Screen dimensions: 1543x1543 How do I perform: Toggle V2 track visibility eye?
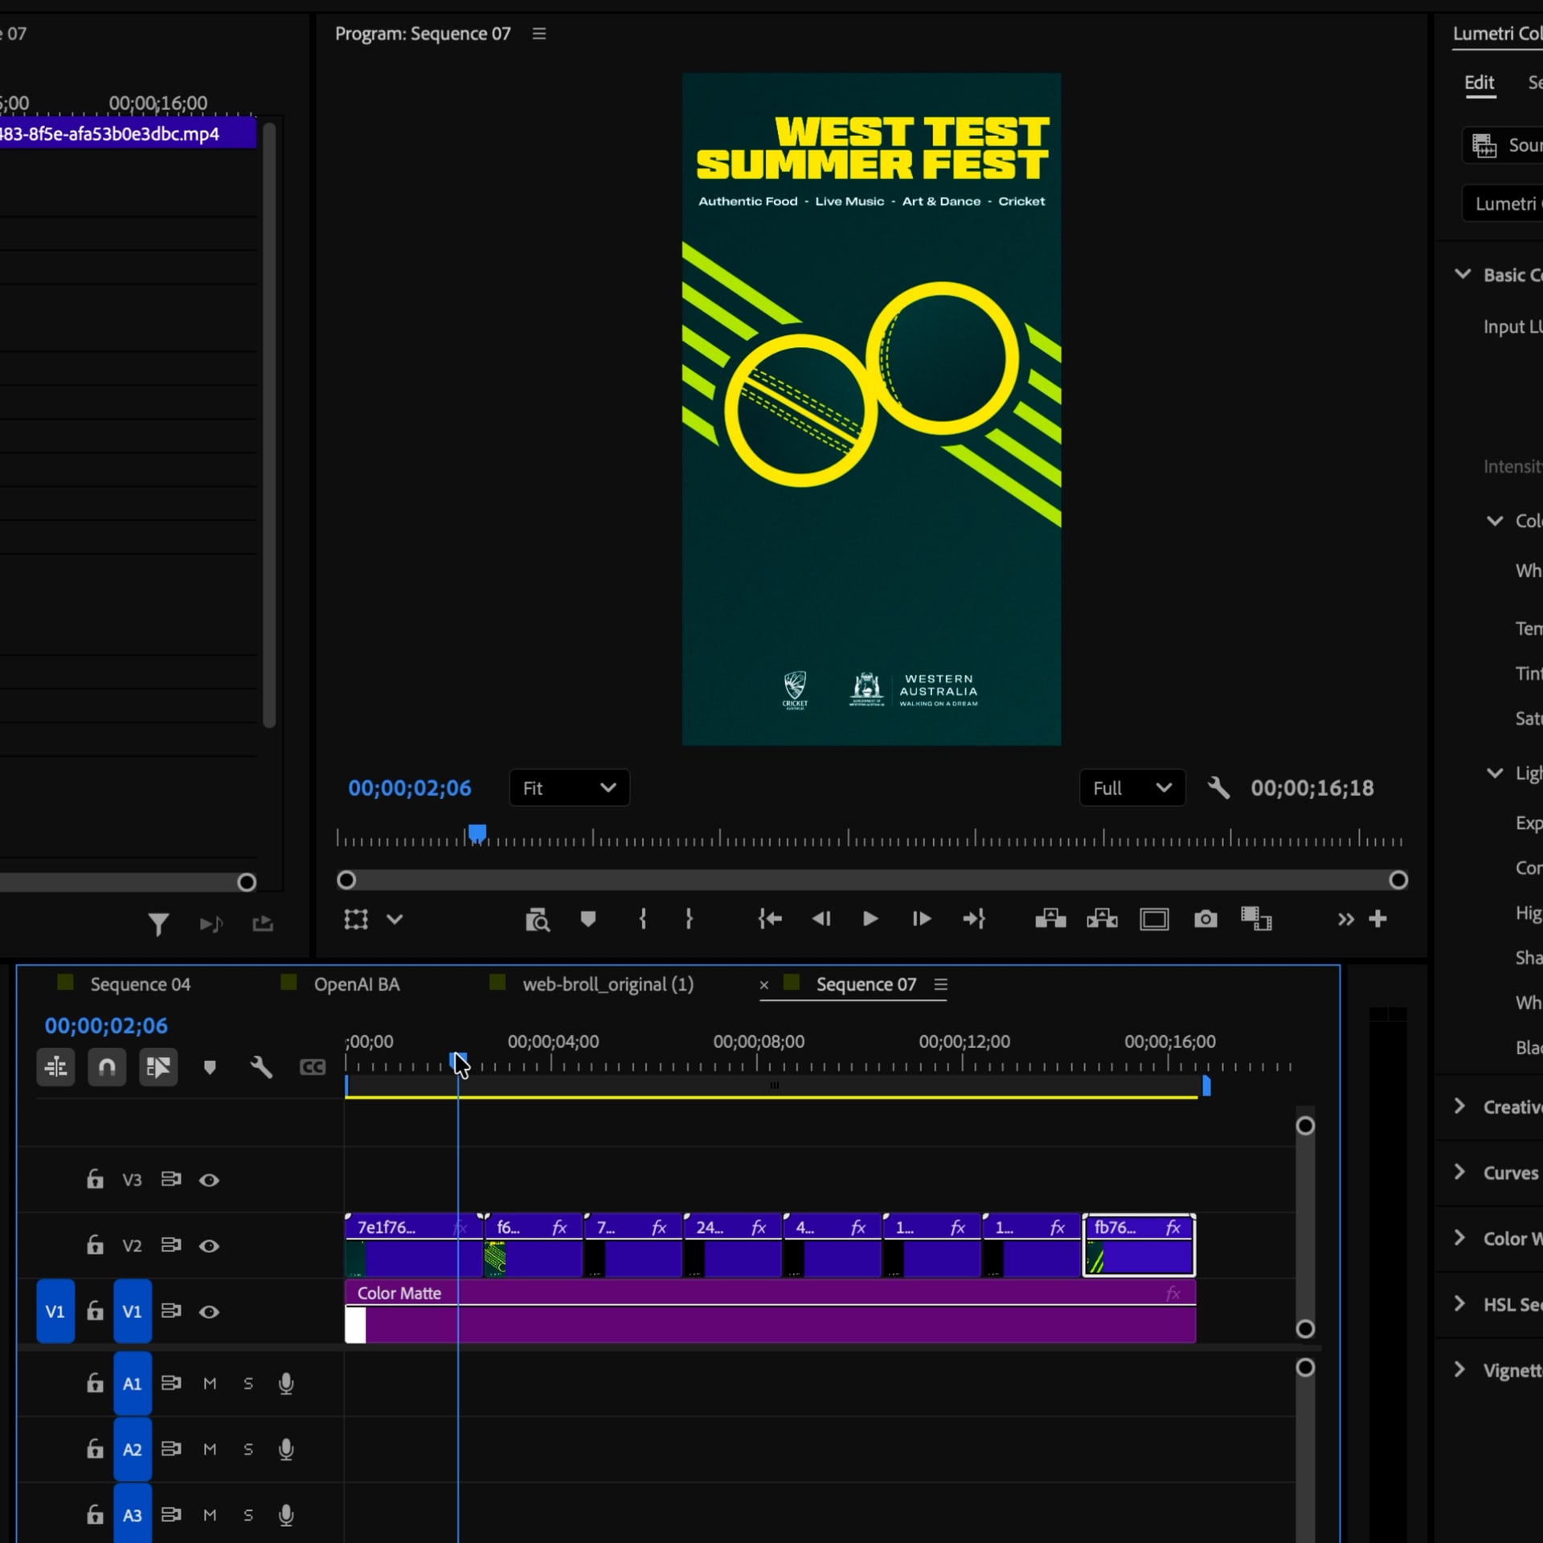pyautogui.click(x=209, y=1246)
